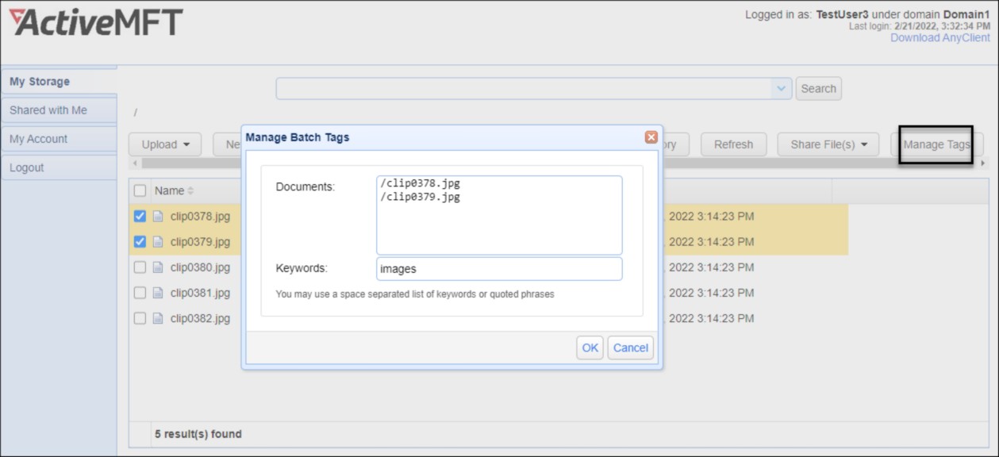The height and width of the screenshot is (457, 999).
Task: Open the Upload dropdown button
Action: click(165, 144)
